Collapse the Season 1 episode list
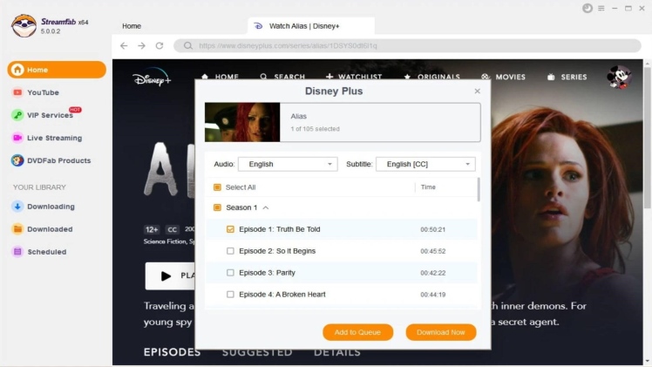The width and height of the screenshot is (652, 367). (x=266, y=207)
